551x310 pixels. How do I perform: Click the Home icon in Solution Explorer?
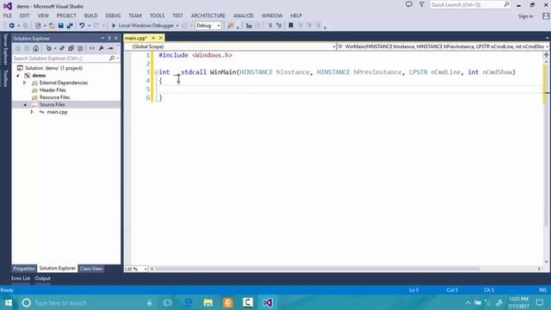coord(36,48)
